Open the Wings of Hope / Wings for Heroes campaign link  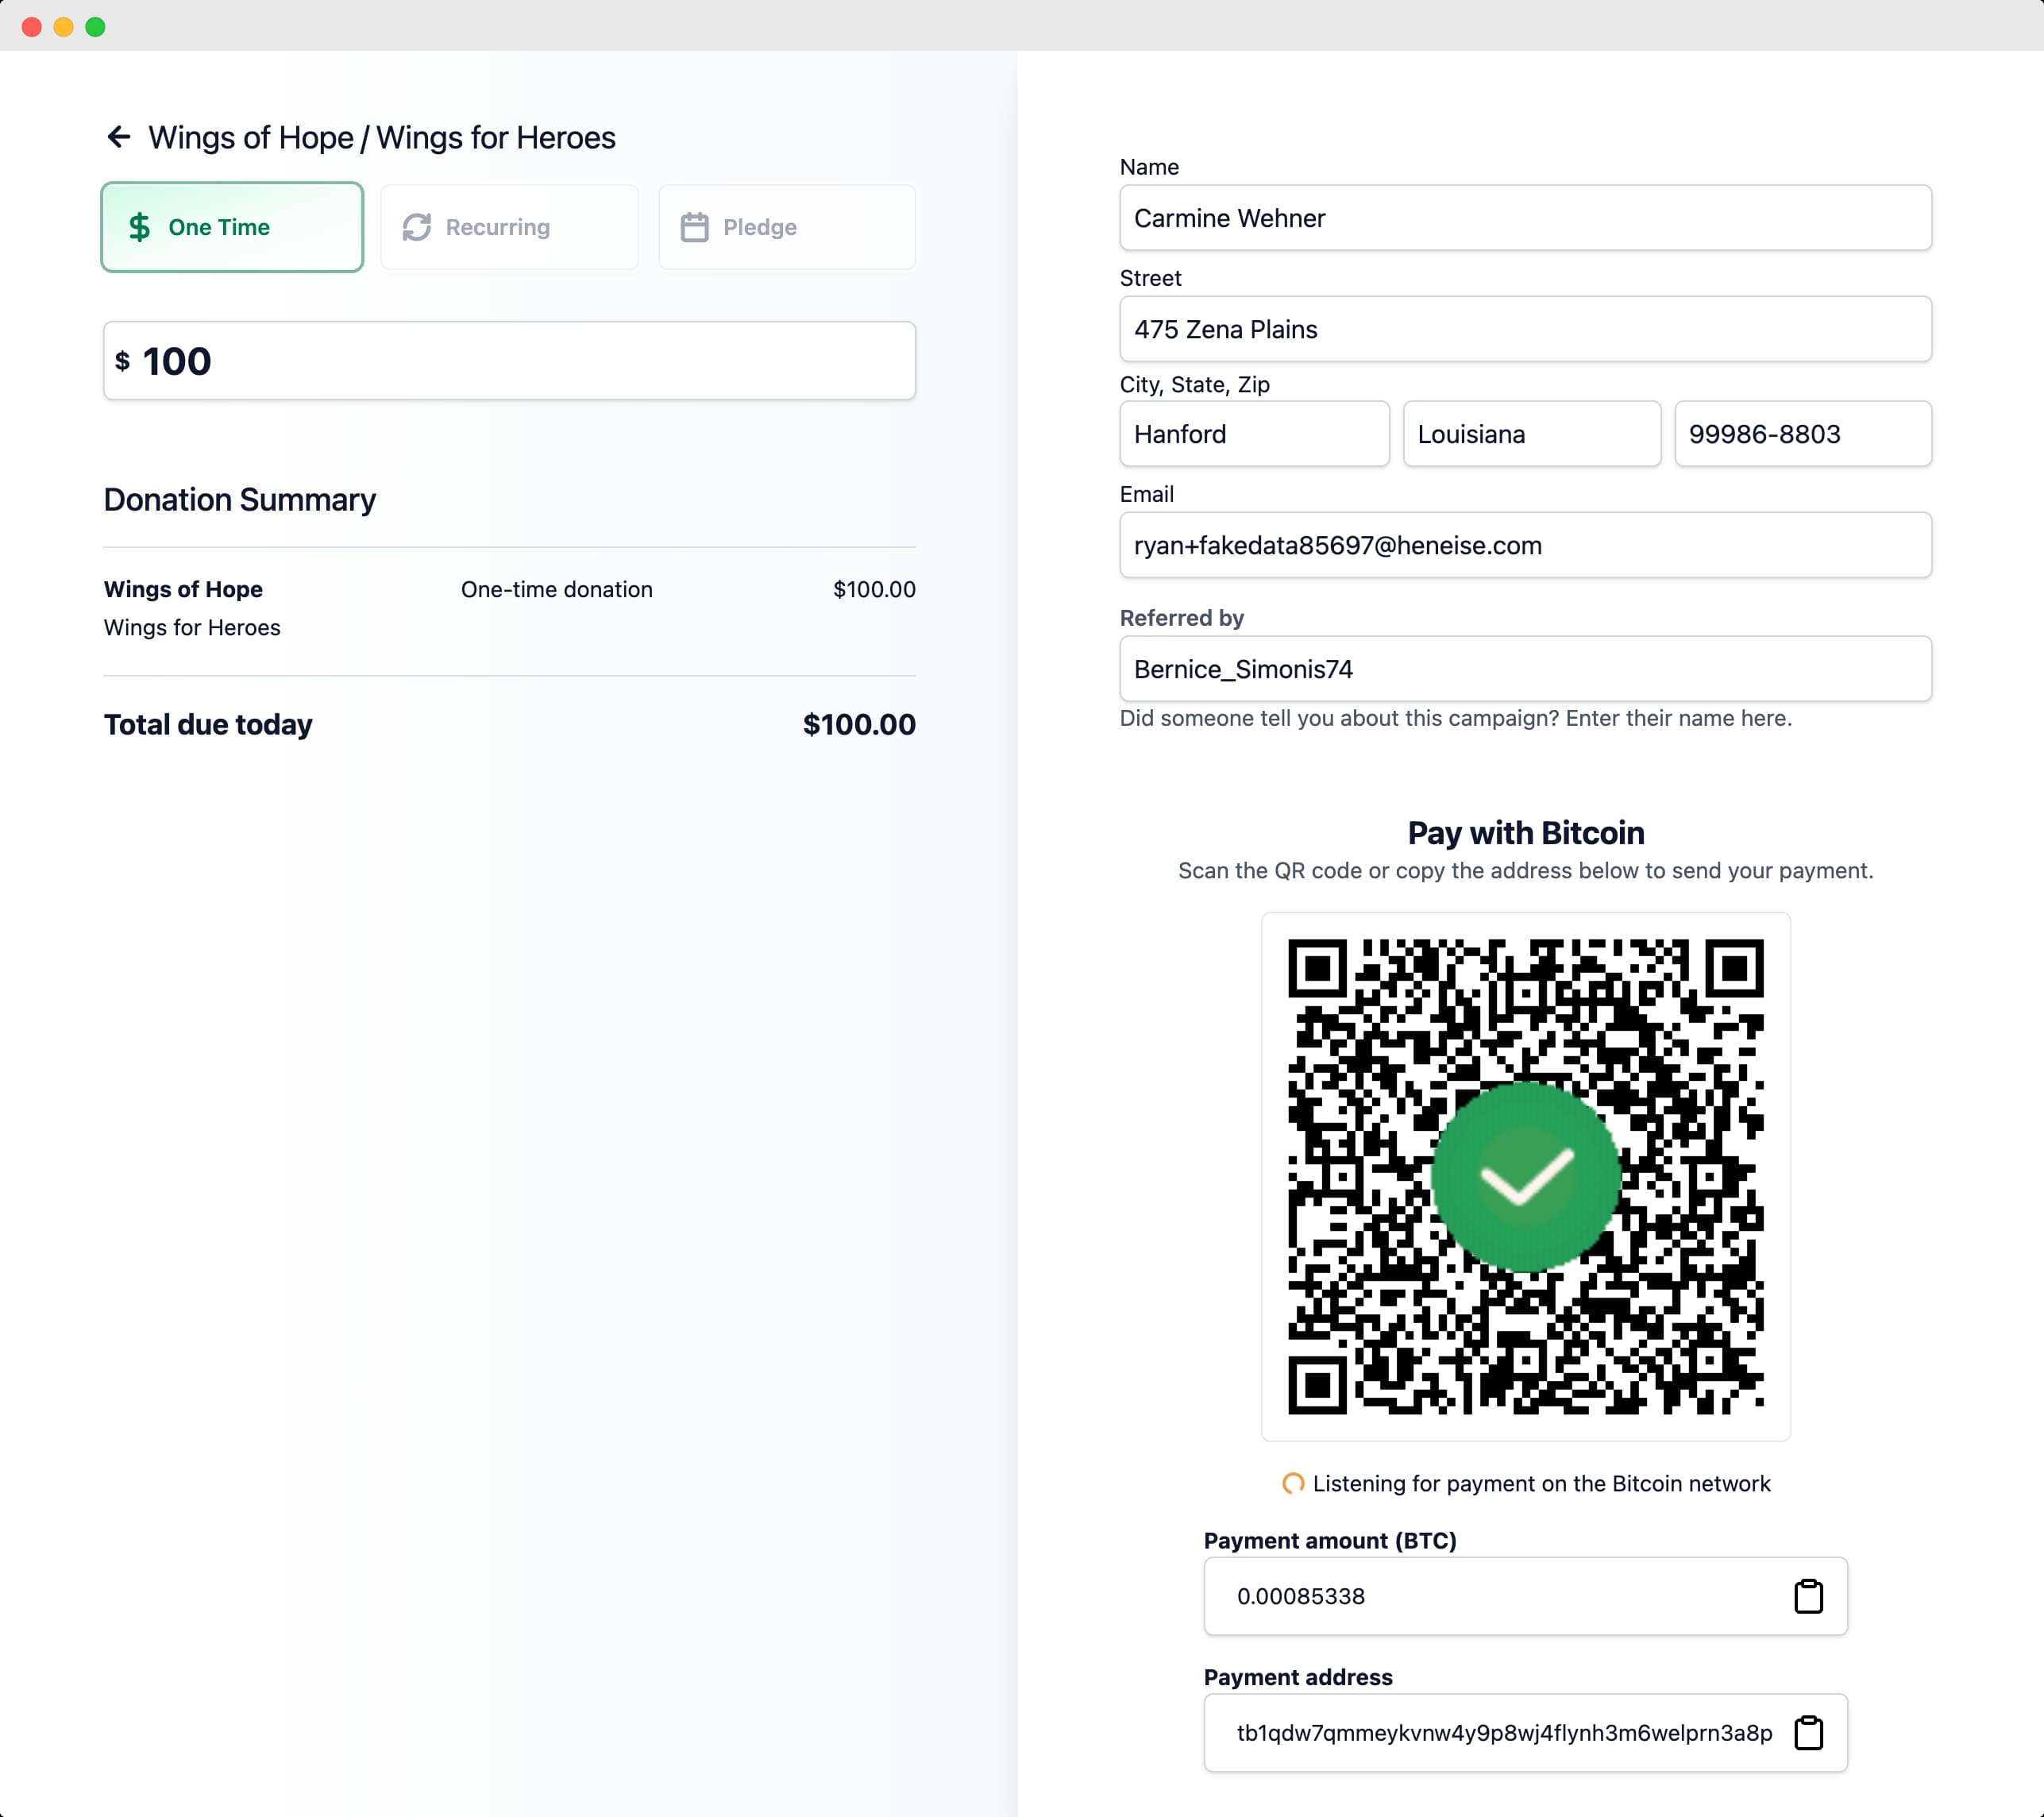pyautogui.click(x=382, y=137)
